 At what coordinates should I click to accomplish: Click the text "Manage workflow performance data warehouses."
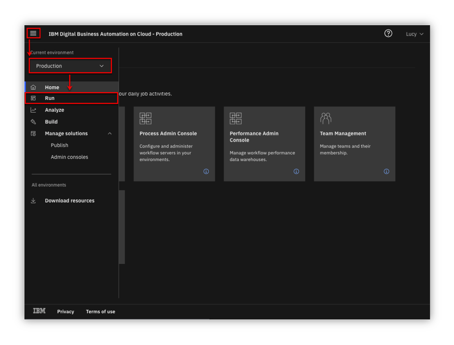pos(262,156)
